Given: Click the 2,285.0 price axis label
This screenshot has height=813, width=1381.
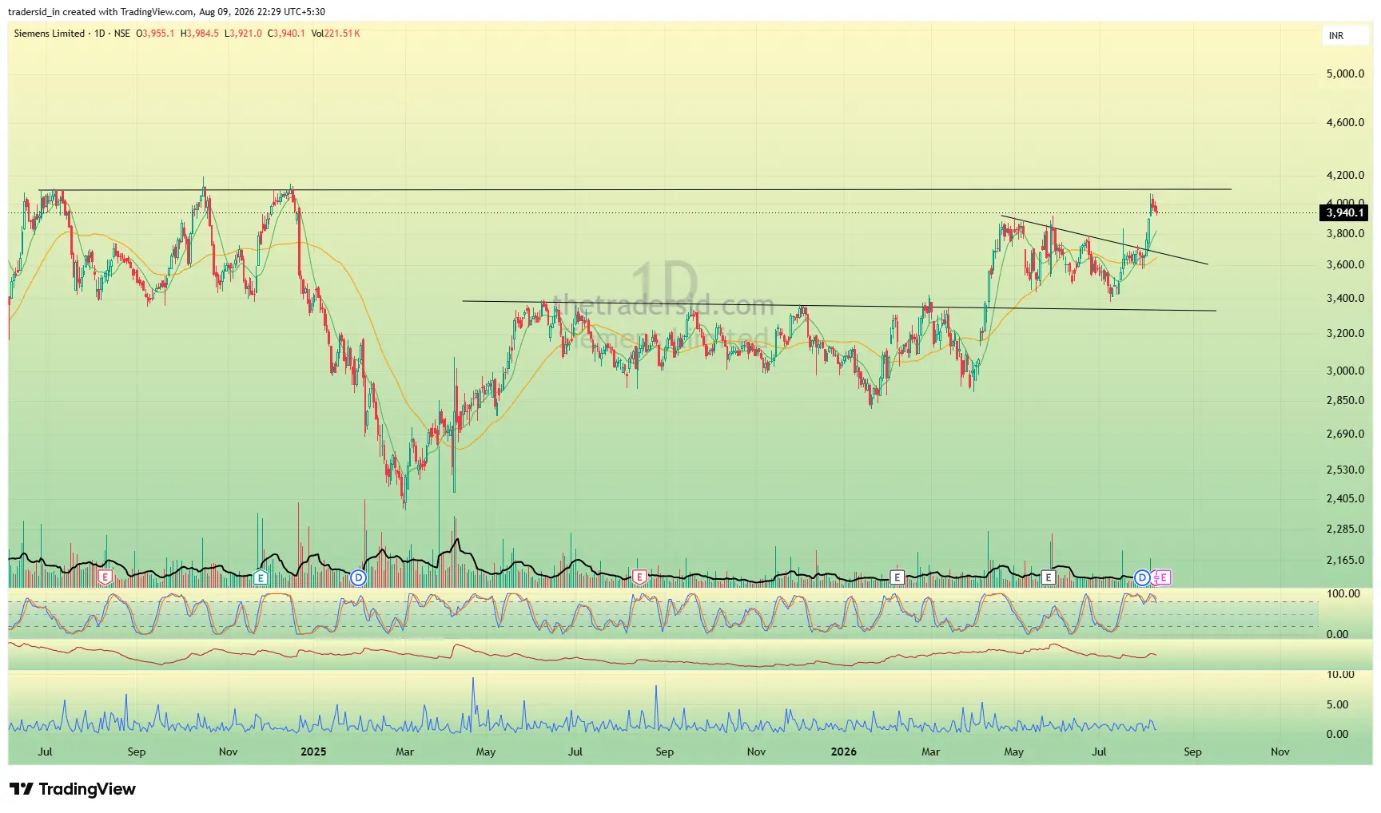Looking at the screenshot, I should click(x=1345, y=529).
